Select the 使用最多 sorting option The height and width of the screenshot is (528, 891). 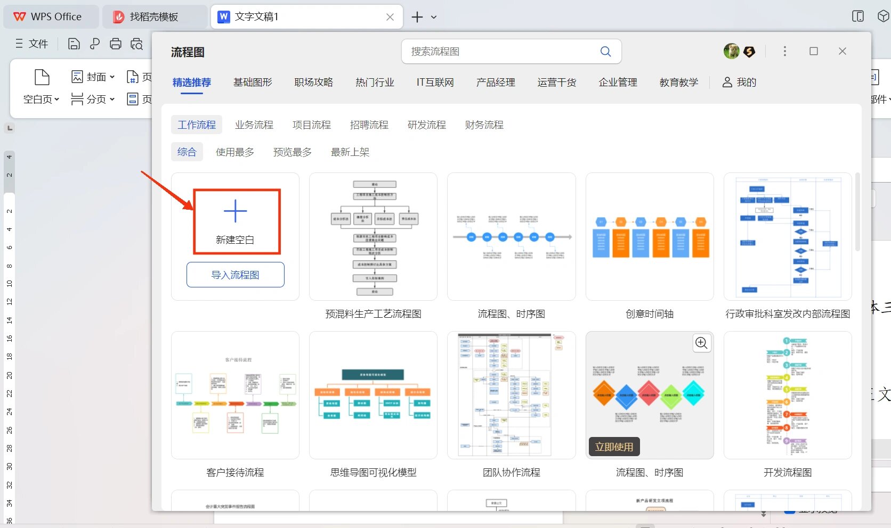[x=235, y=152]
